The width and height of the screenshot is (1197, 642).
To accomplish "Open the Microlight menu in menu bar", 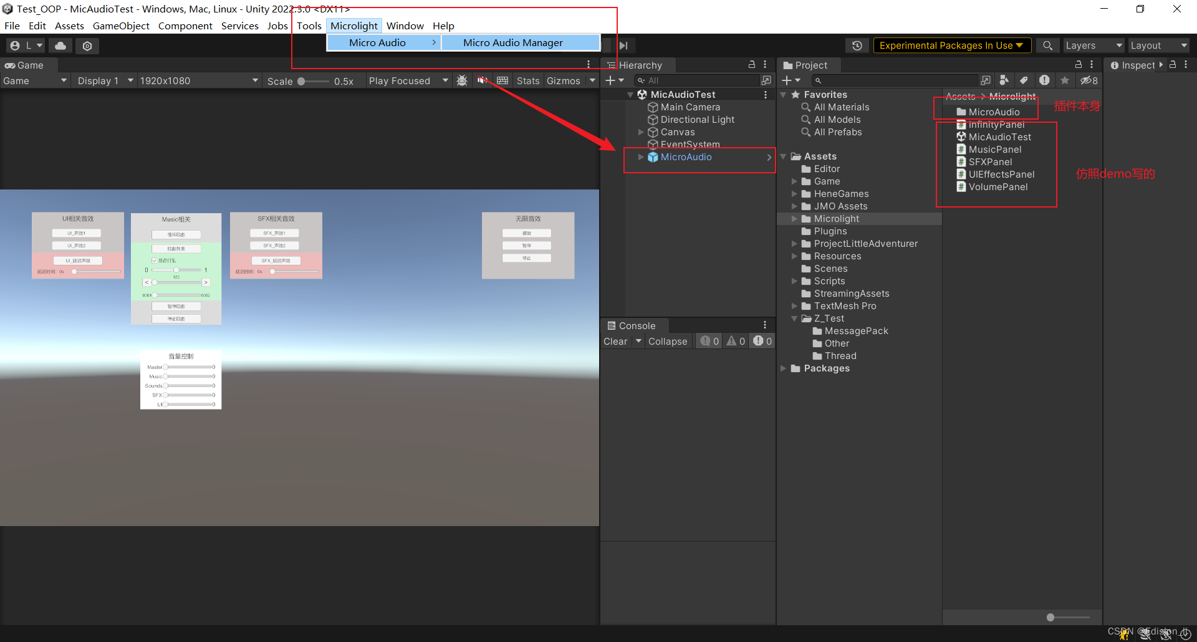I will click(354, 26).
